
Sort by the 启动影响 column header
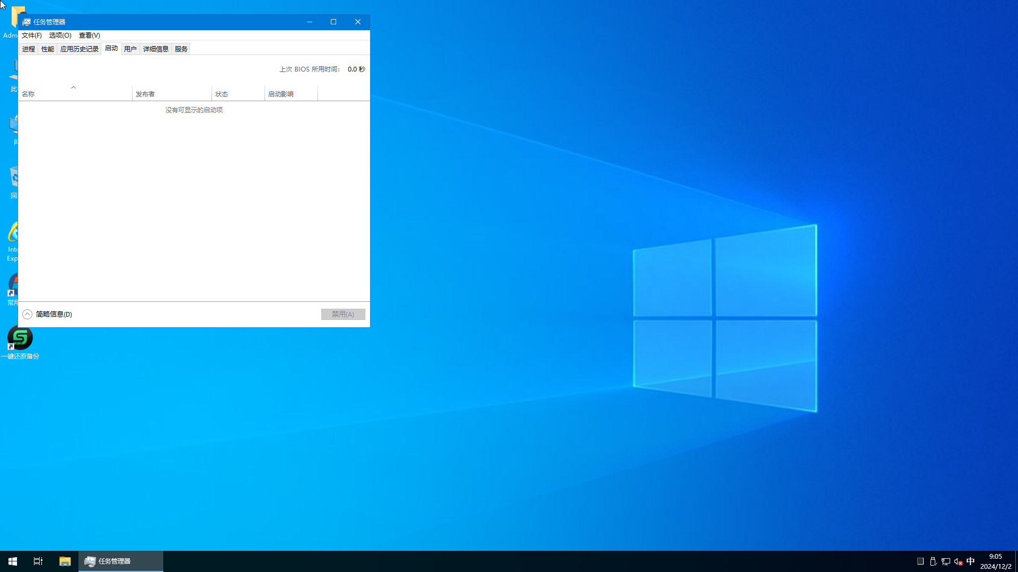[x=291, y=93]
